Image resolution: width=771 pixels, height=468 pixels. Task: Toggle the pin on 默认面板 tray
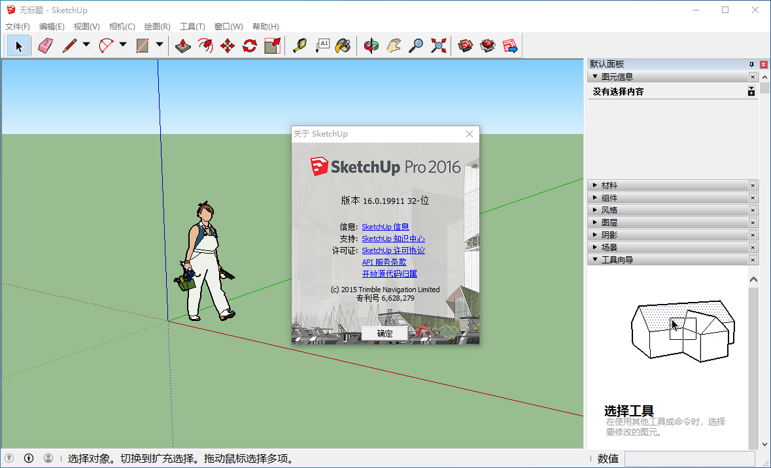(x=752, y=65)
